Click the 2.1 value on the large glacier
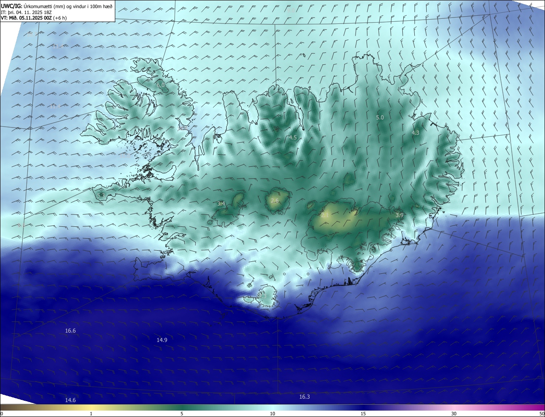 (x=324, y=215)
